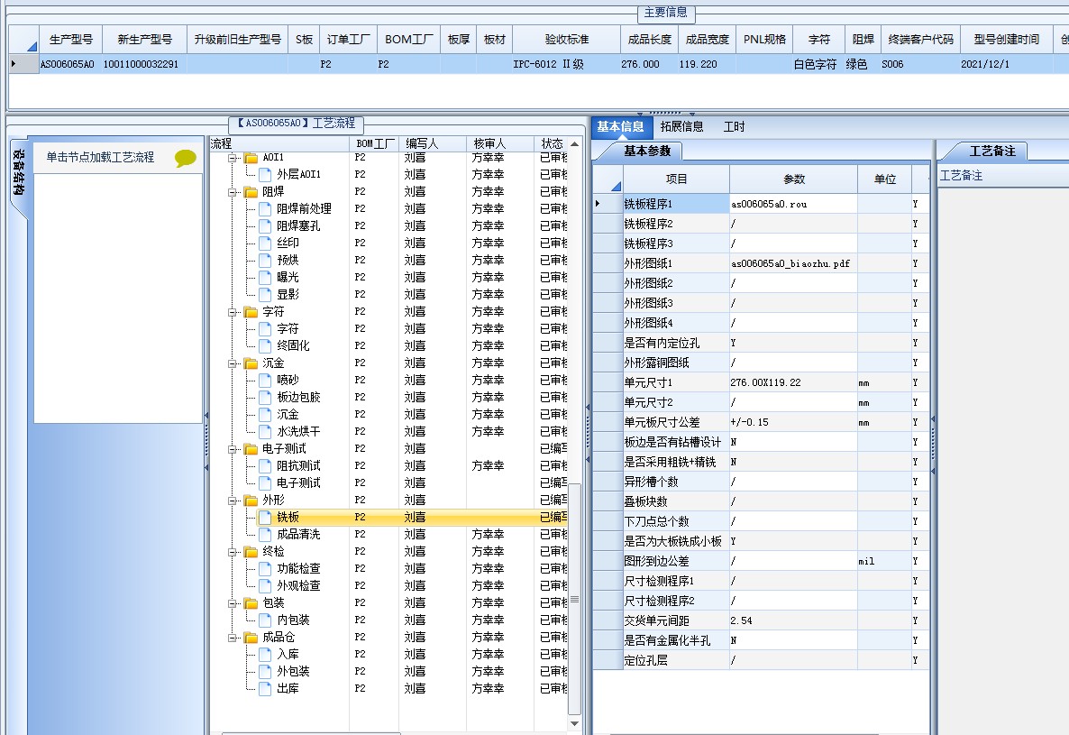Click folder icon of 沉金 group node
This screenshot has width=1069, height=735.
coord(251,363)
